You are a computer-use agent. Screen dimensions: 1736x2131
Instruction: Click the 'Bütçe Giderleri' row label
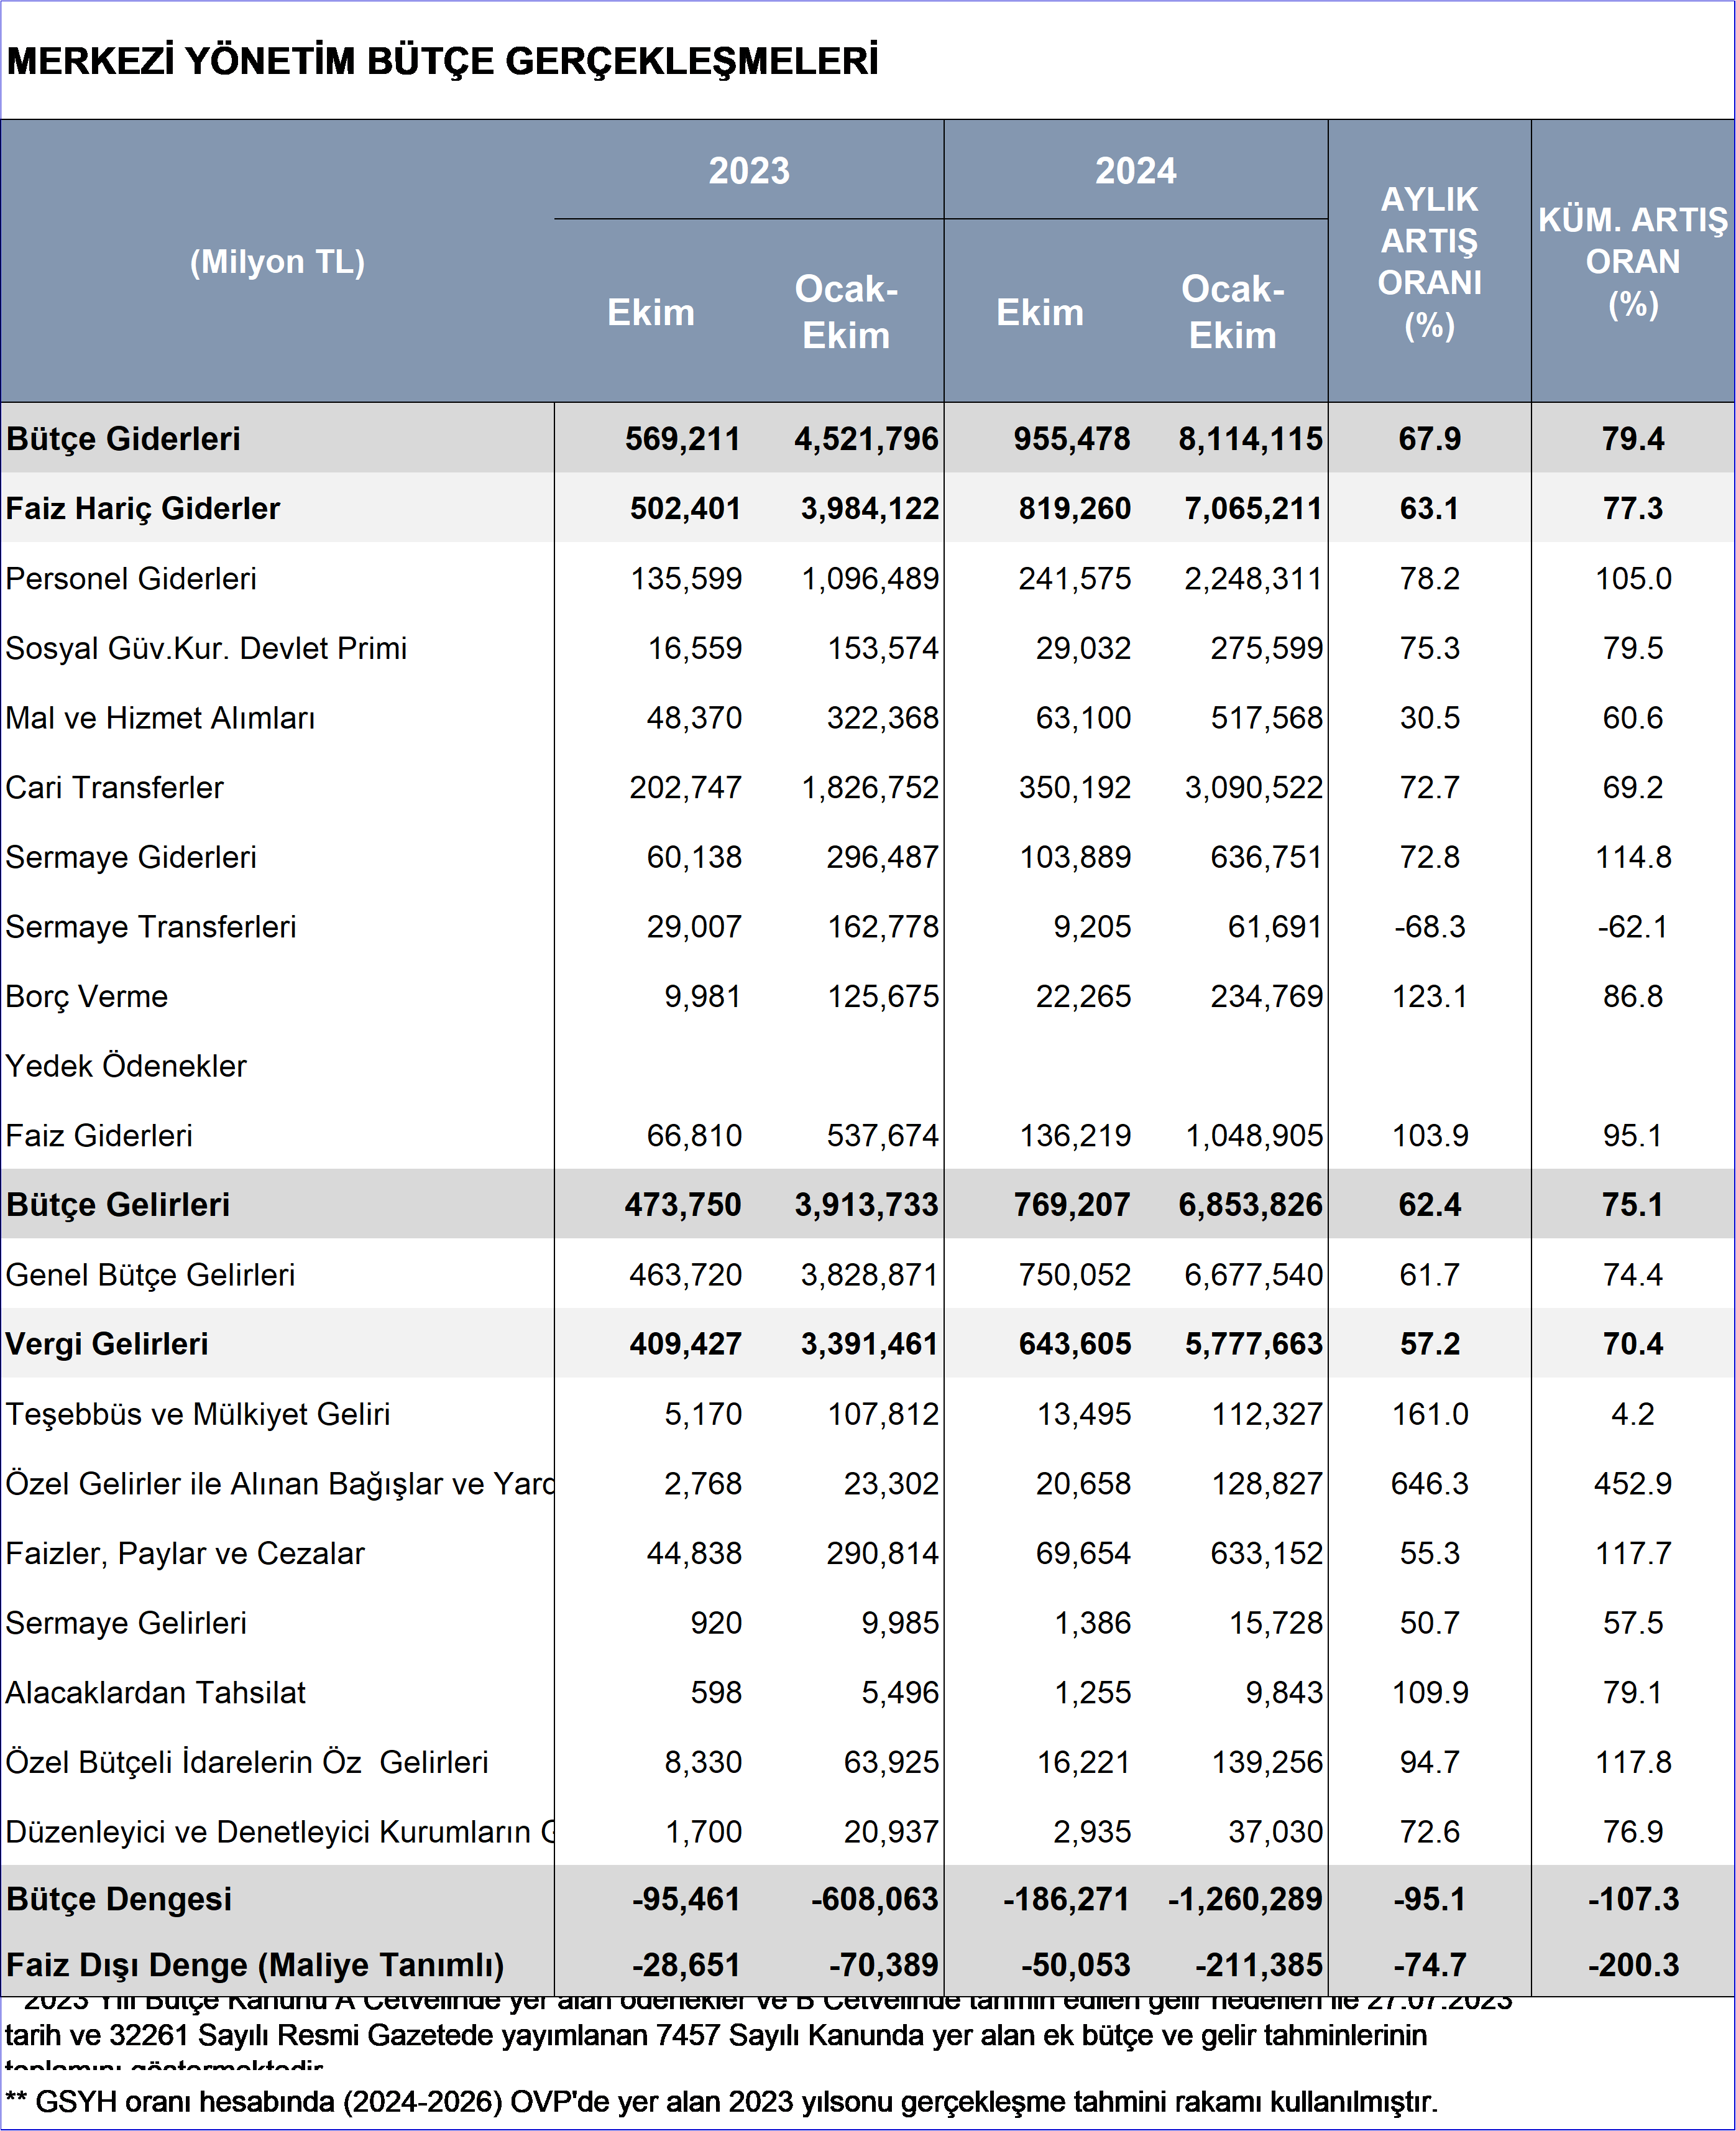[x=124, y=438]
